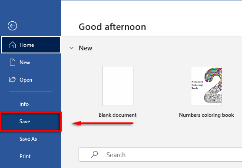Click the Good afternoon heading
Screen dimensions: 242x168
tap(112, 27)
